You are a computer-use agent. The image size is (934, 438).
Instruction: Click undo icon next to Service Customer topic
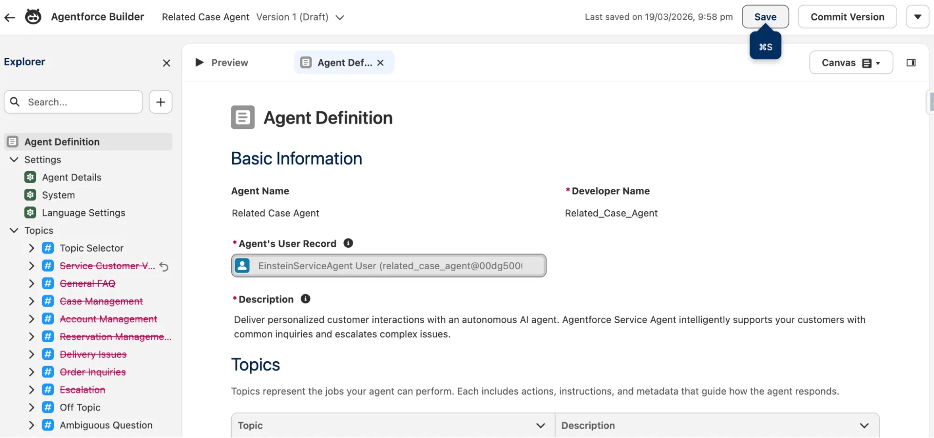pyautogui.click(x=164, y=266)
